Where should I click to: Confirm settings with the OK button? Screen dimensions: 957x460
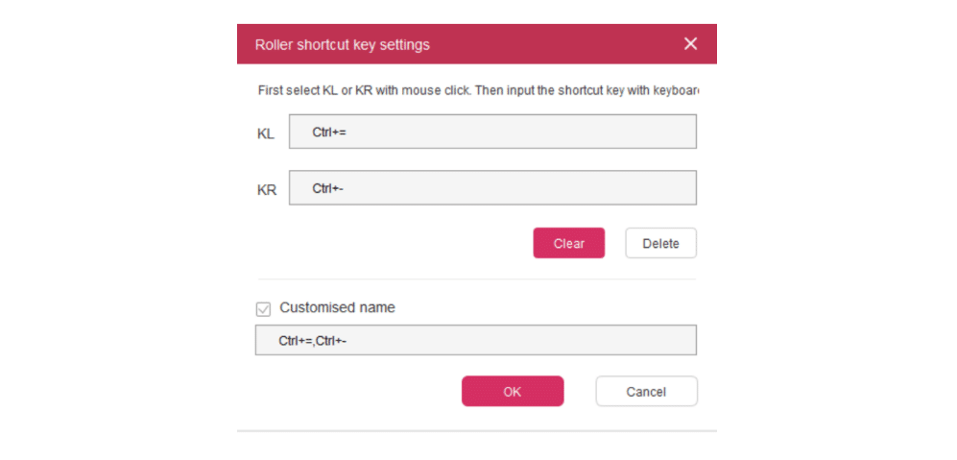[513, 391]
